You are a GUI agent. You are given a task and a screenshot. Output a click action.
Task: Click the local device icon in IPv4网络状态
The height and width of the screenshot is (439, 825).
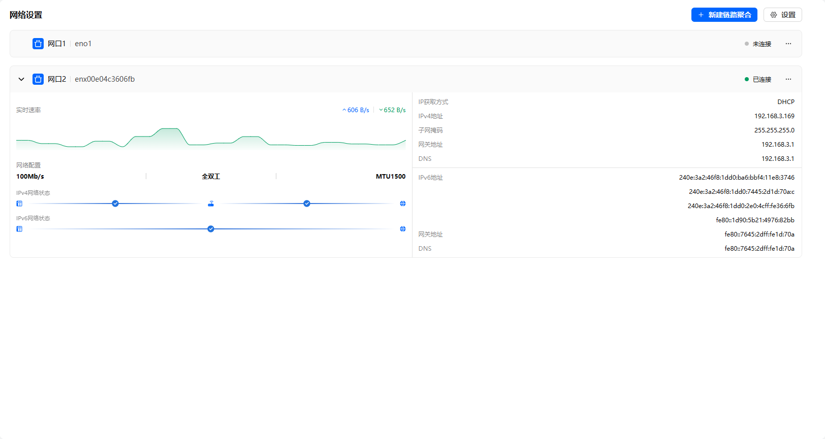tap(19, 204)
